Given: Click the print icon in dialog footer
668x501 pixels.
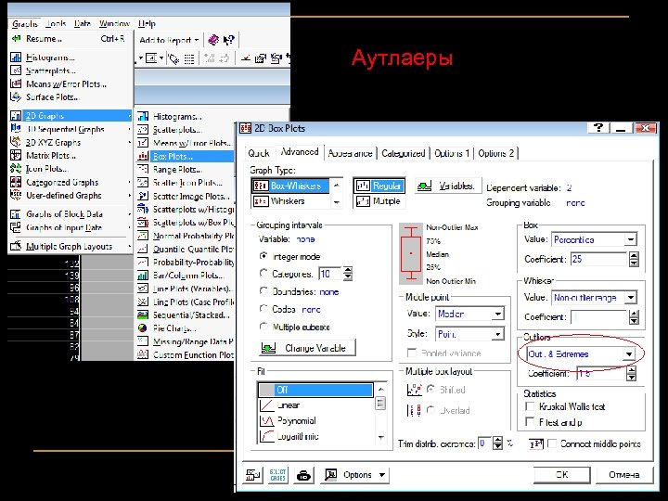Looking at the screenshot, I should pyautogui.click(x=303, y=475).
